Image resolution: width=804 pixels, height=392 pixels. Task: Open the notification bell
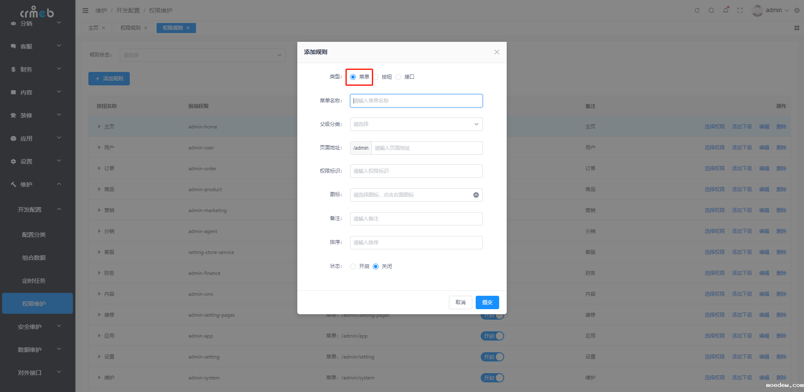[x=725, y=10]
